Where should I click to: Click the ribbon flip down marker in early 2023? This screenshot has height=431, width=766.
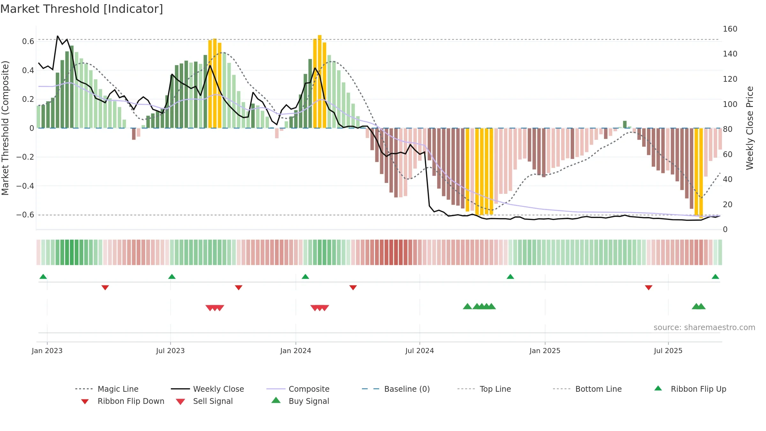coord(105,288)
